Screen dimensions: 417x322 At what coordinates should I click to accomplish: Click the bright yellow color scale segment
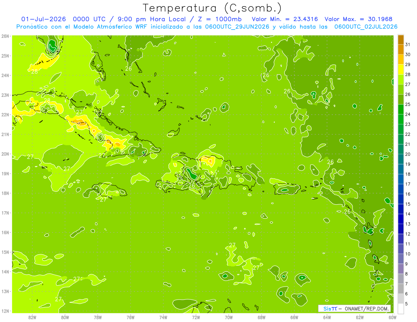401,69
